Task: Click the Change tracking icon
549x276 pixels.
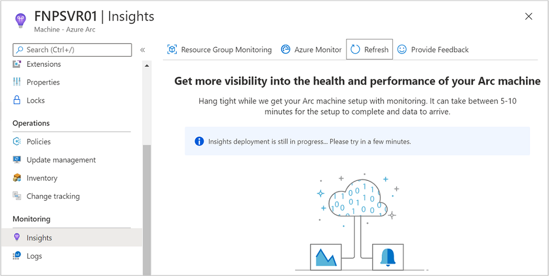Action: click(17, 196)
